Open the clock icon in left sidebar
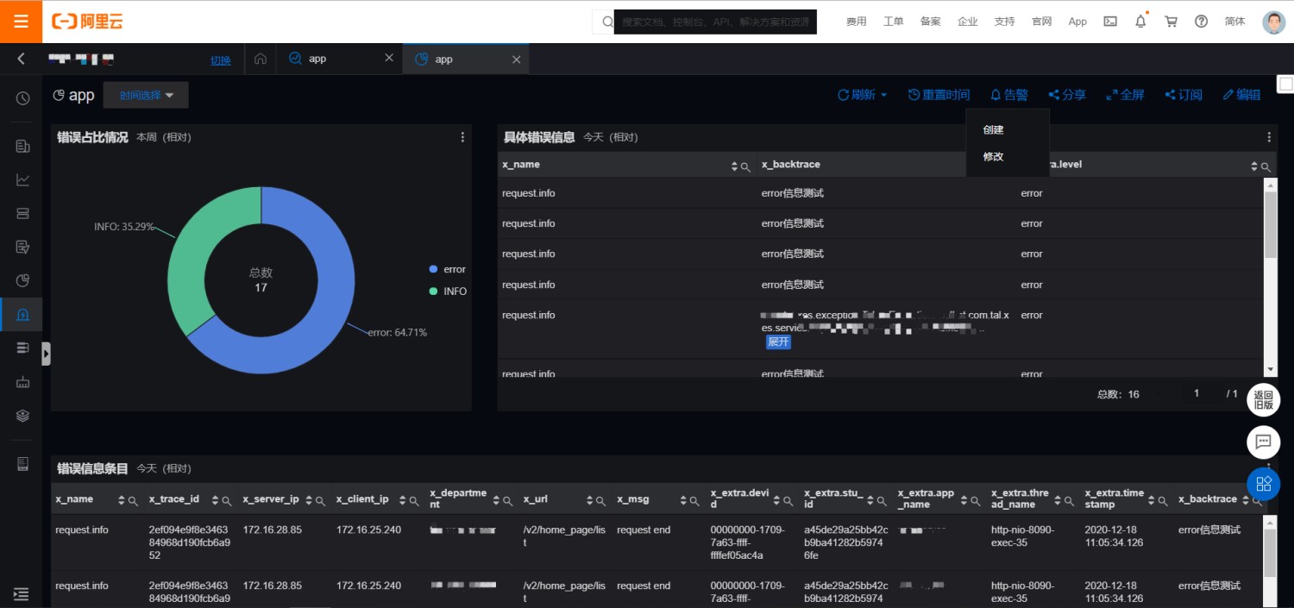The width and height of the screenshot is (1294, 608). [x=23, y=98]
